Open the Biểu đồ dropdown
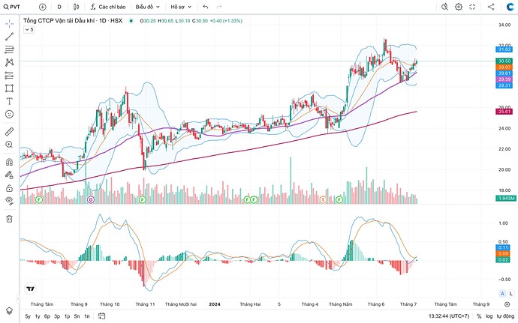Screen dimensions: 518x323 (146, 6)
